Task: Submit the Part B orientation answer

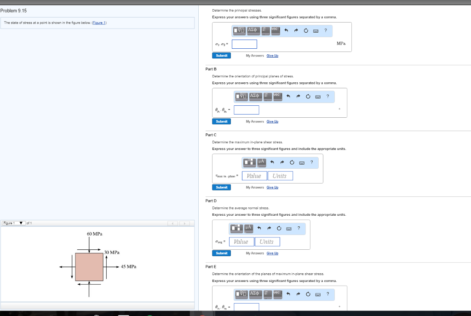Action: (x=221, y=121)
